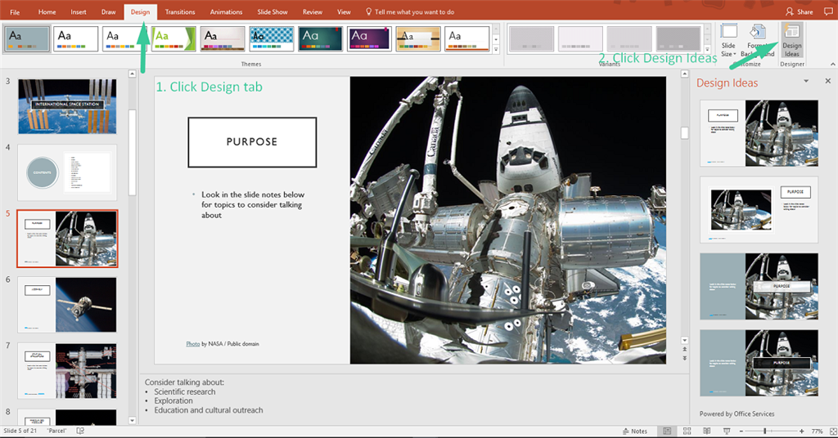Click the 'Scientific research' note line
This screenshot has height=438, width=838.
point(185,391)
